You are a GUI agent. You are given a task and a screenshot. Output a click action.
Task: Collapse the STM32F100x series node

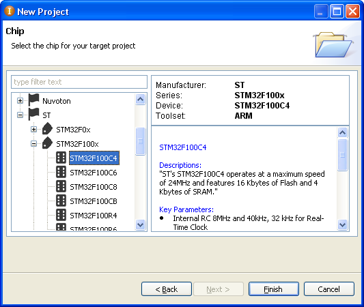(34, 144)
